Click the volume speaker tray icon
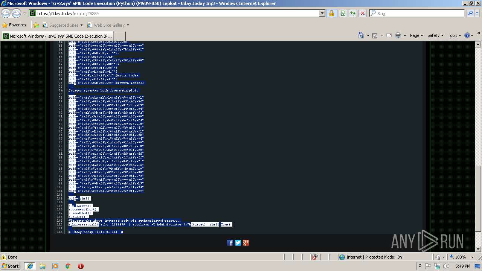 pos(446,266)
